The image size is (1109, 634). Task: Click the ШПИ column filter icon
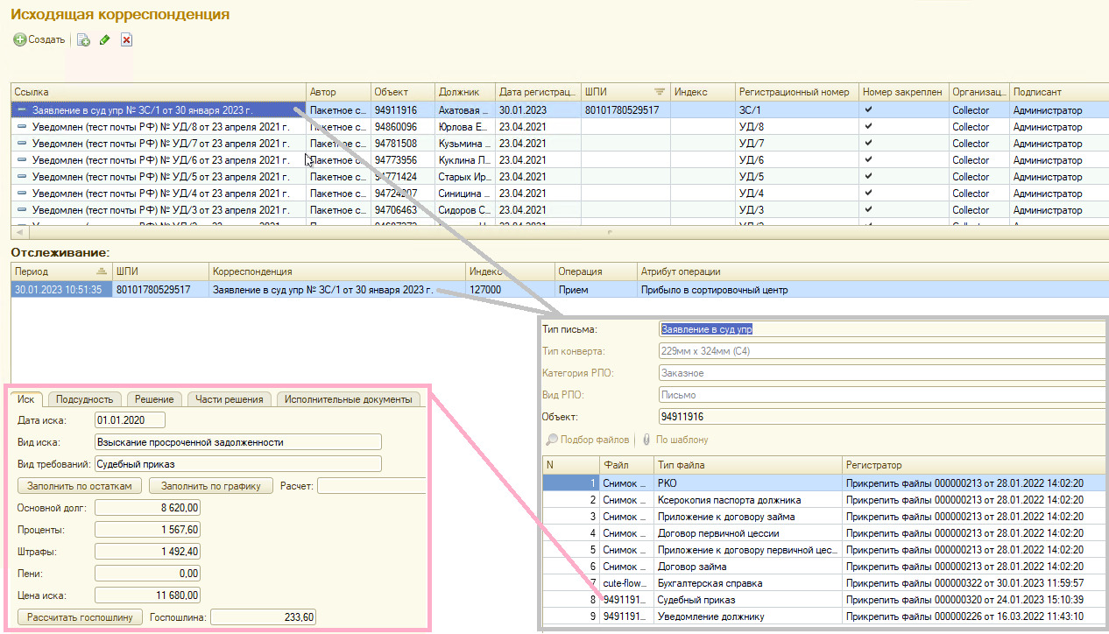[x=659, y=92]
